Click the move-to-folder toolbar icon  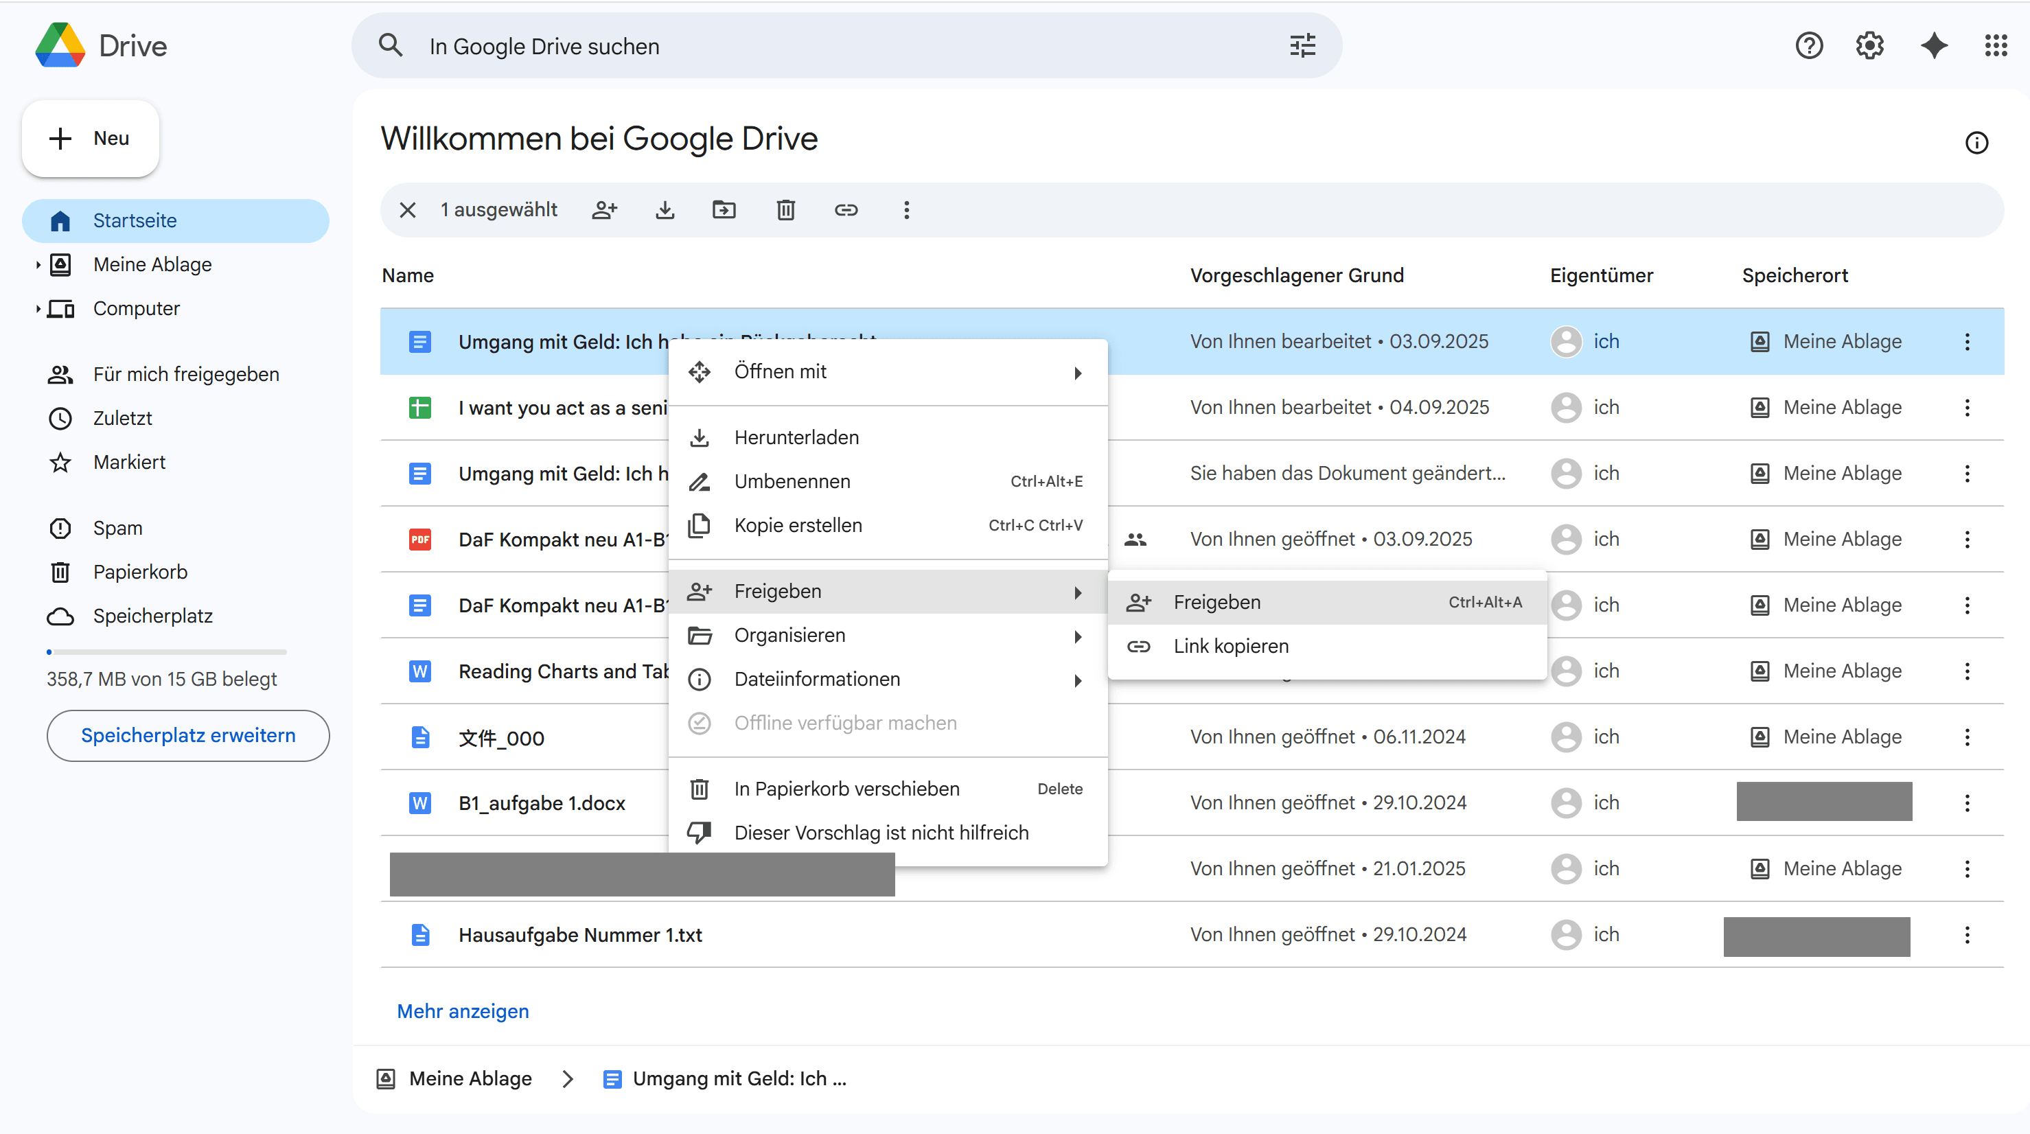tap(724, 209)
